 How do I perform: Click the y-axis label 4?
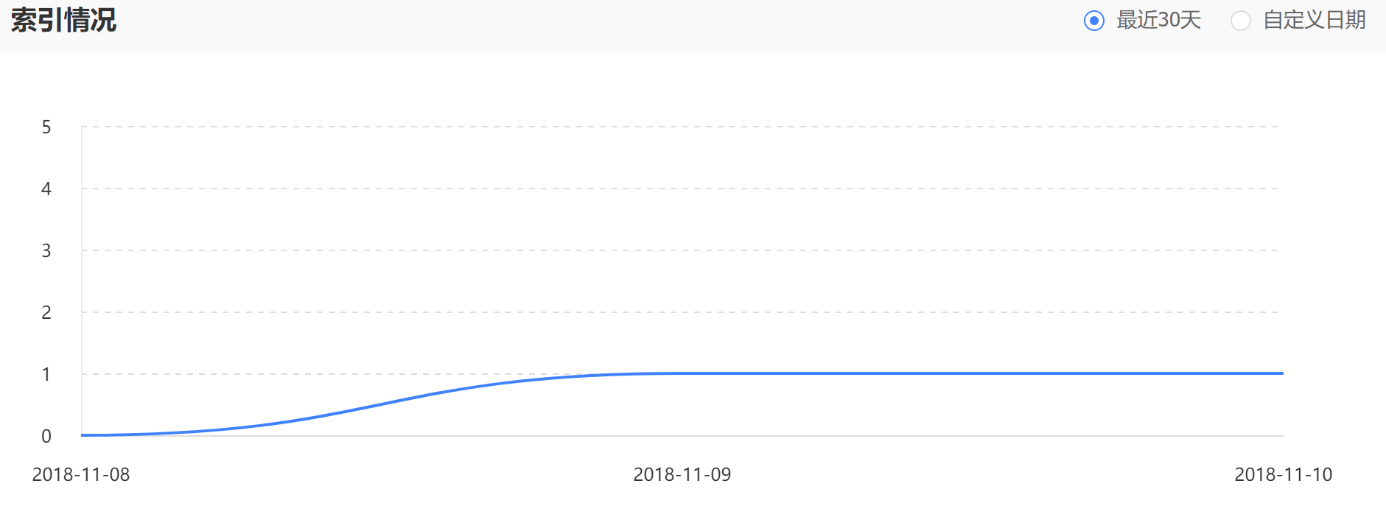tap(46, 189)
